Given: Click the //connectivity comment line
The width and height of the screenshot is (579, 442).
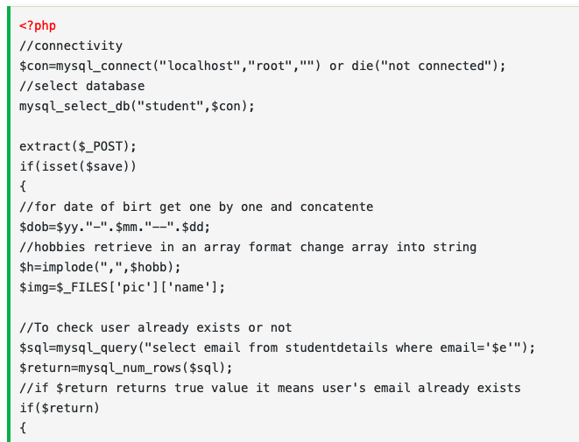Looking at the screenshot, I should 71,46.
